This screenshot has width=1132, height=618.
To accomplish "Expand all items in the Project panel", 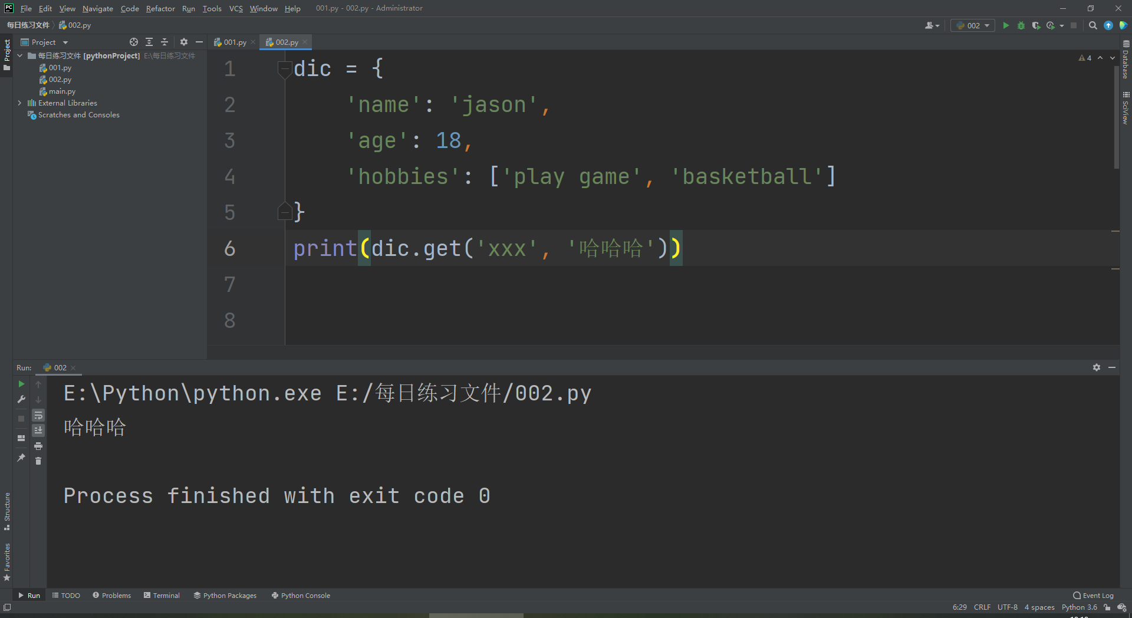I will coord(149,42).
